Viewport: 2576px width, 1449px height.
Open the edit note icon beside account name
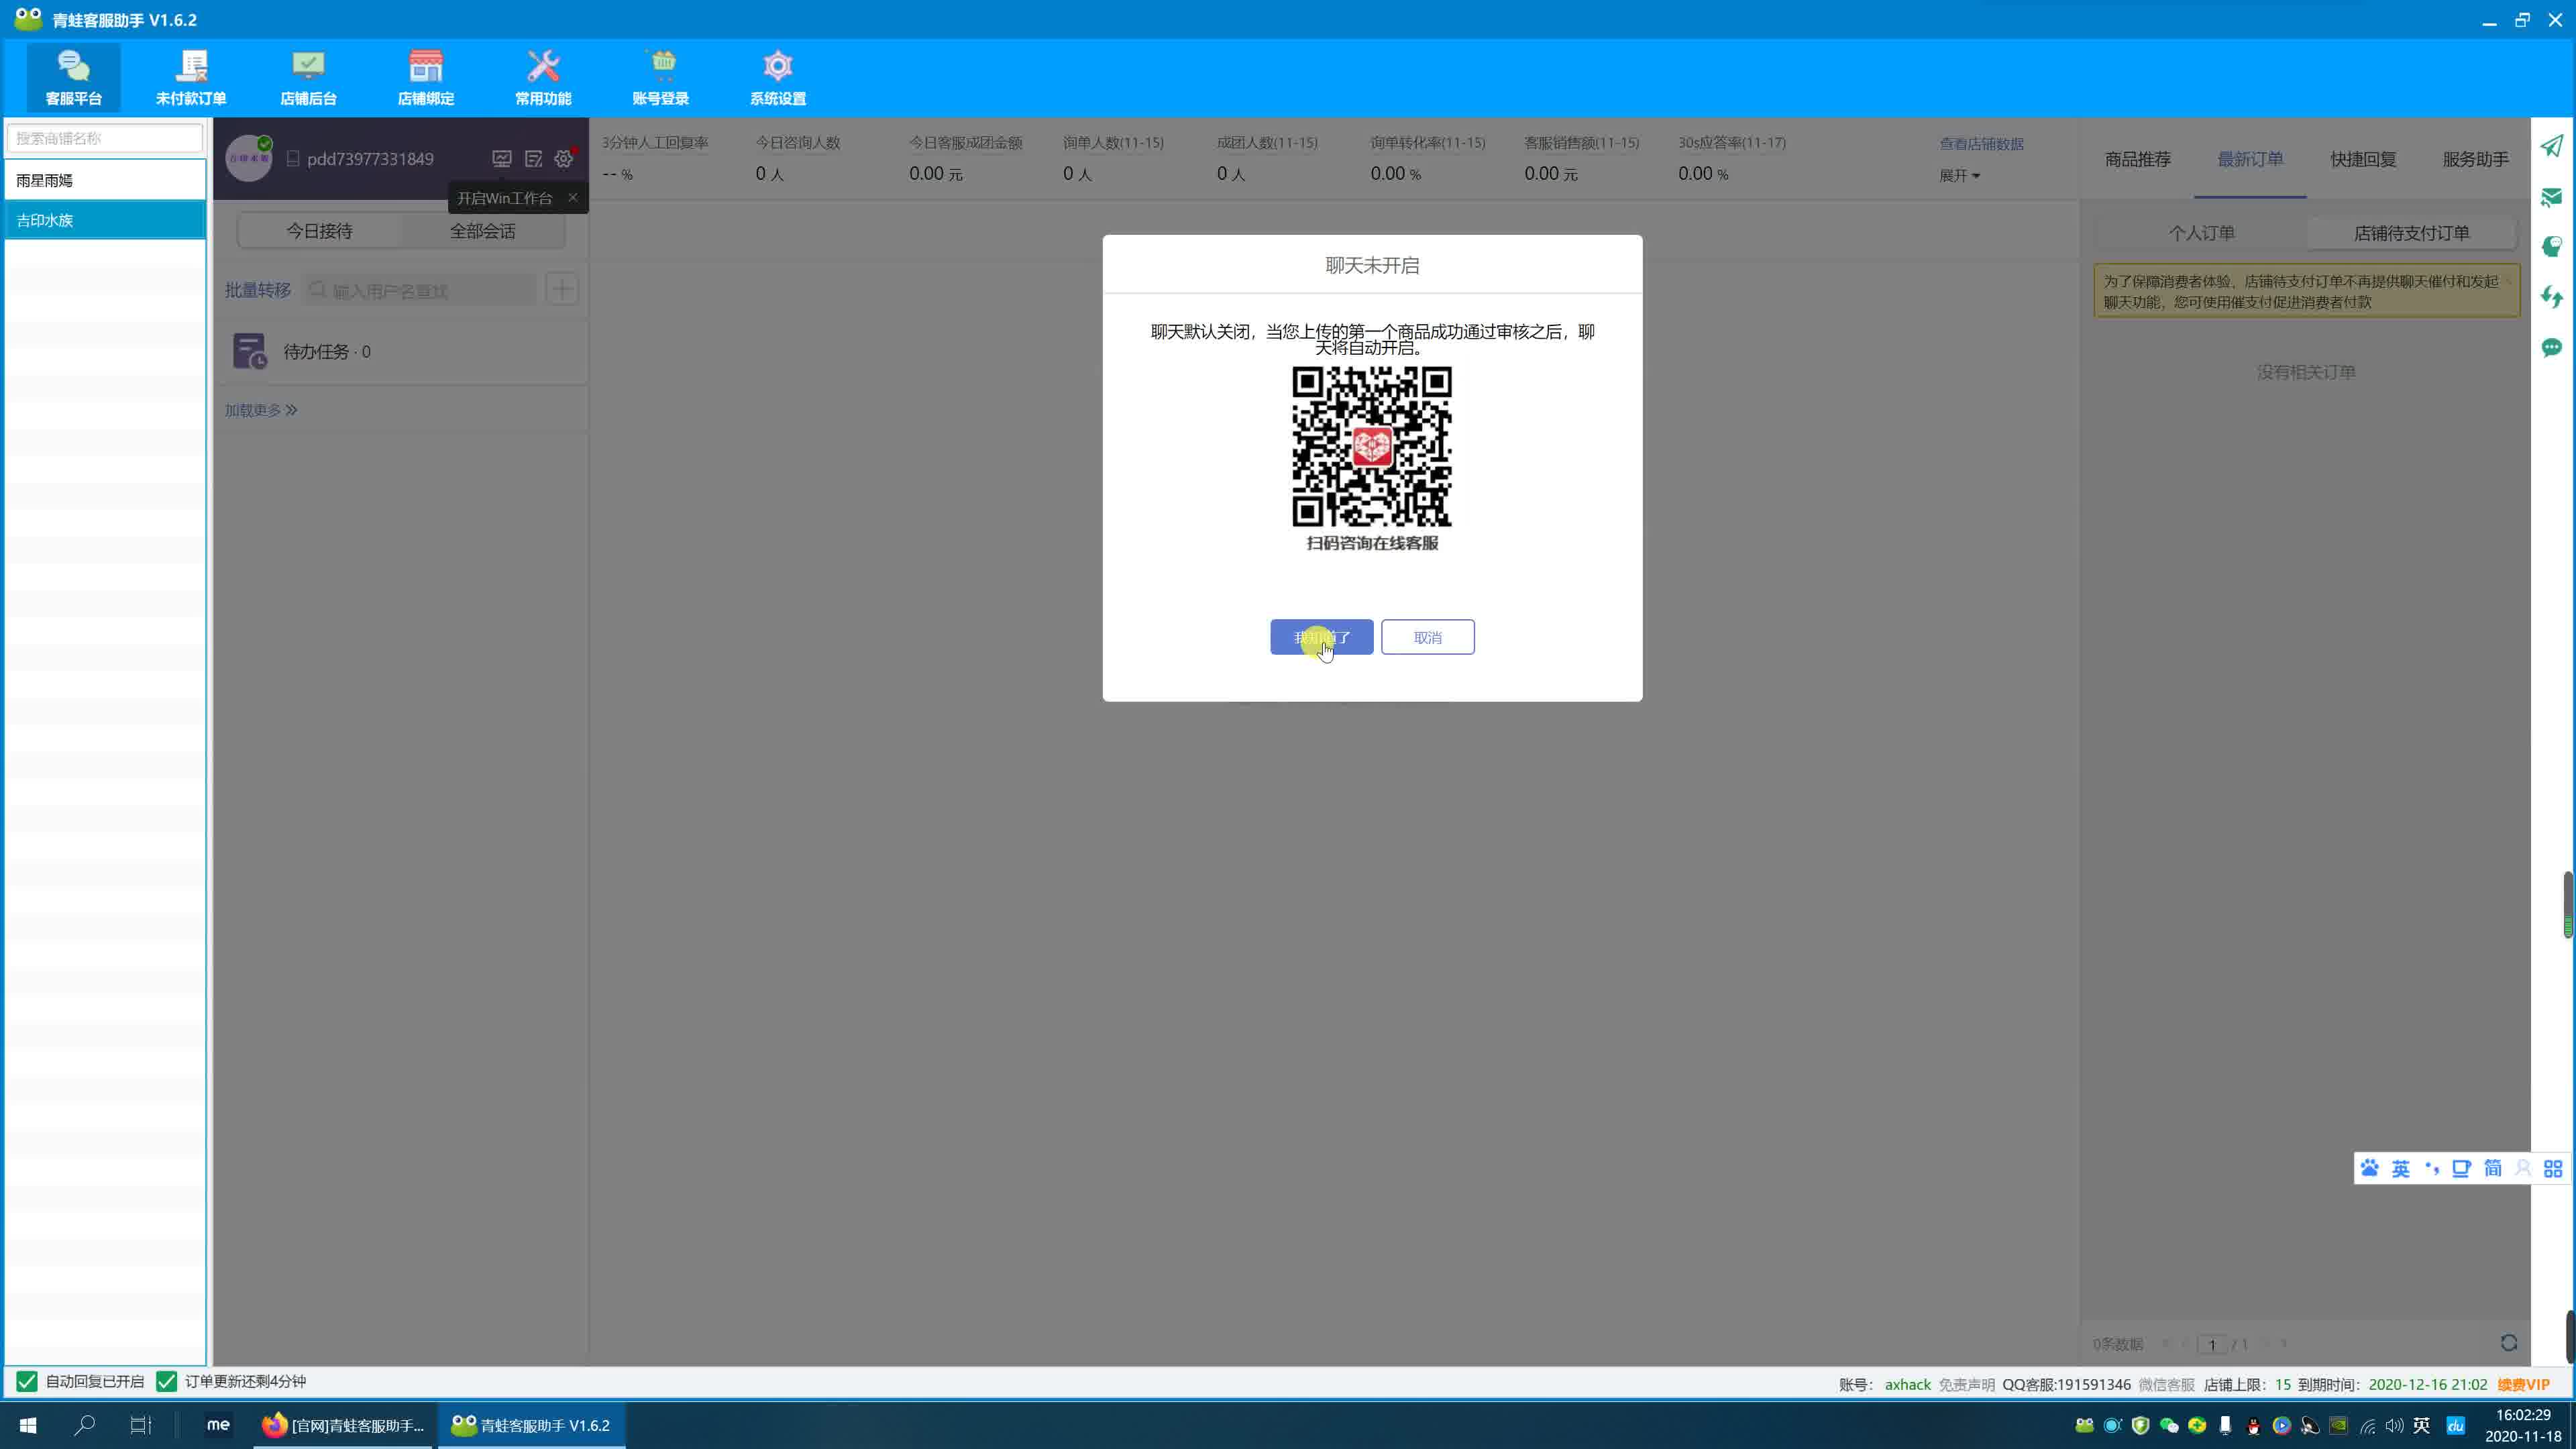click(x=533, y=159)
